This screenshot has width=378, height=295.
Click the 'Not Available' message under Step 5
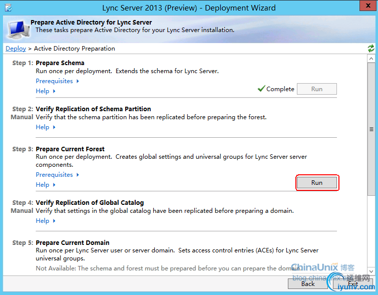[168, 268]
